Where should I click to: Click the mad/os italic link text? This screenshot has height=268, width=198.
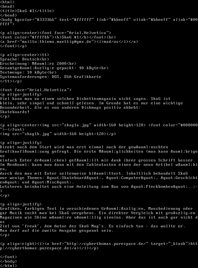tap(111, 42)
